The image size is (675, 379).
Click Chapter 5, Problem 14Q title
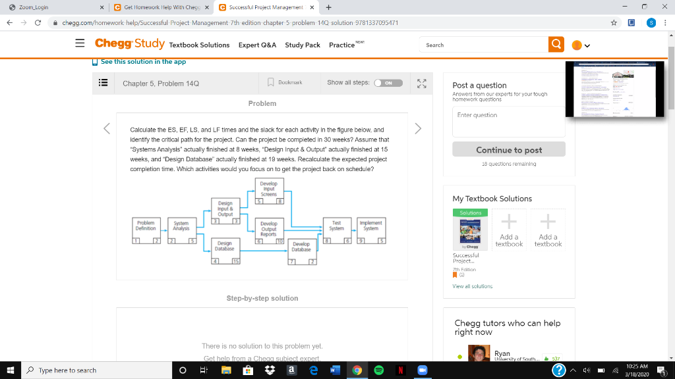(161, 84)
